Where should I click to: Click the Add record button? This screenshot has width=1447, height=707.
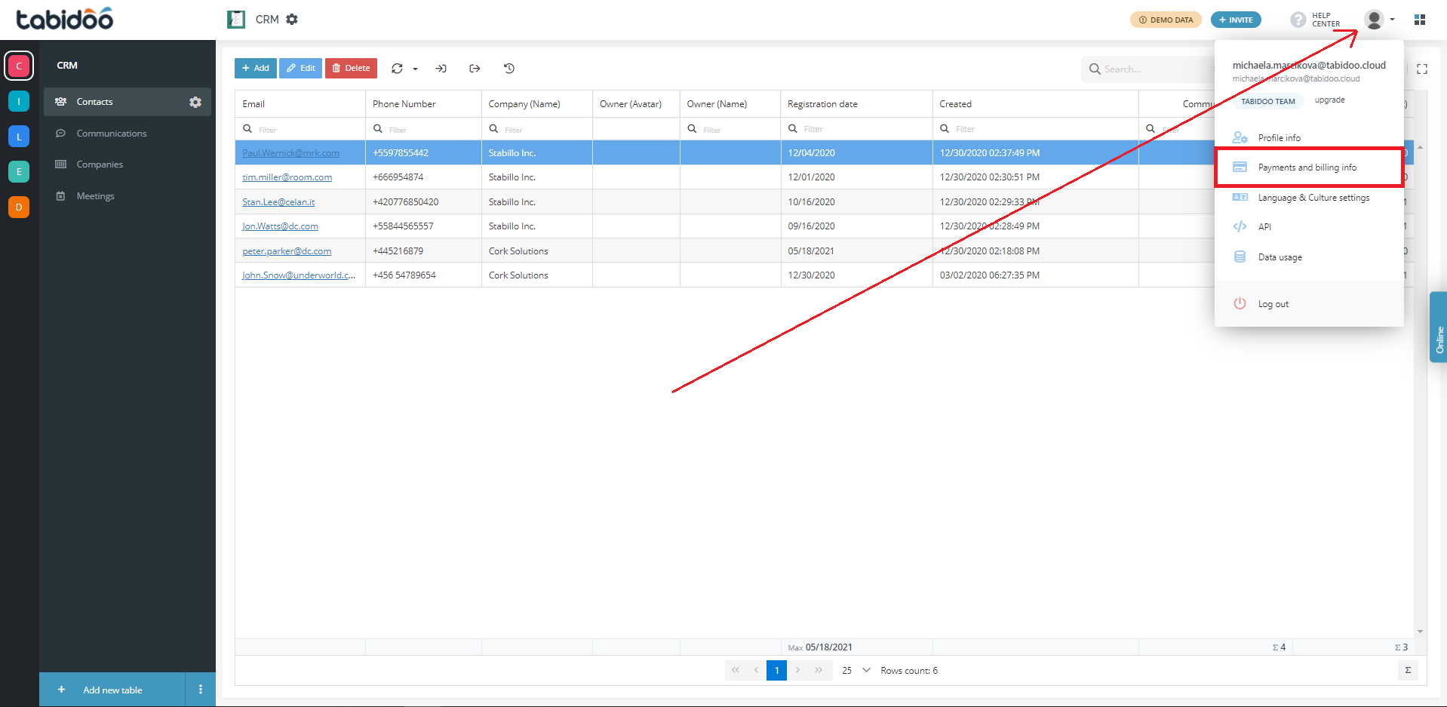[255, 68]
